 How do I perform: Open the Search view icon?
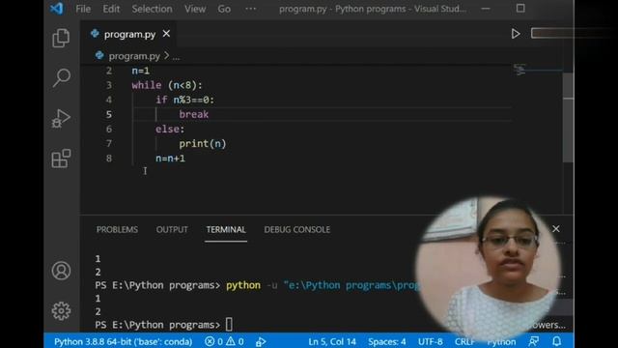62,77
